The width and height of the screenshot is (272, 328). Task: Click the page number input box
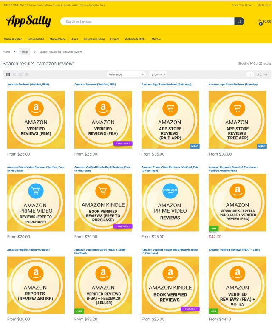(250, 74)
